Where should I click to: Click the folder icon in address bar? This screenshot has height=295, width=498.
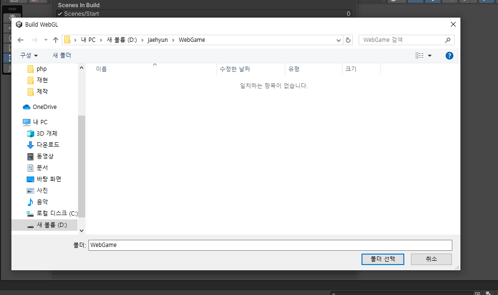[x=68, y=39]
